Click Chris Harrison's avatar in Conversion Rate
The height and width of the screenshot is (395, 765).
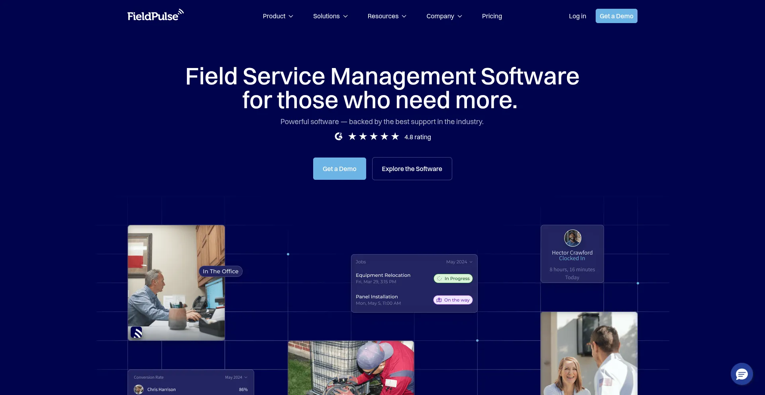[139, 389]
